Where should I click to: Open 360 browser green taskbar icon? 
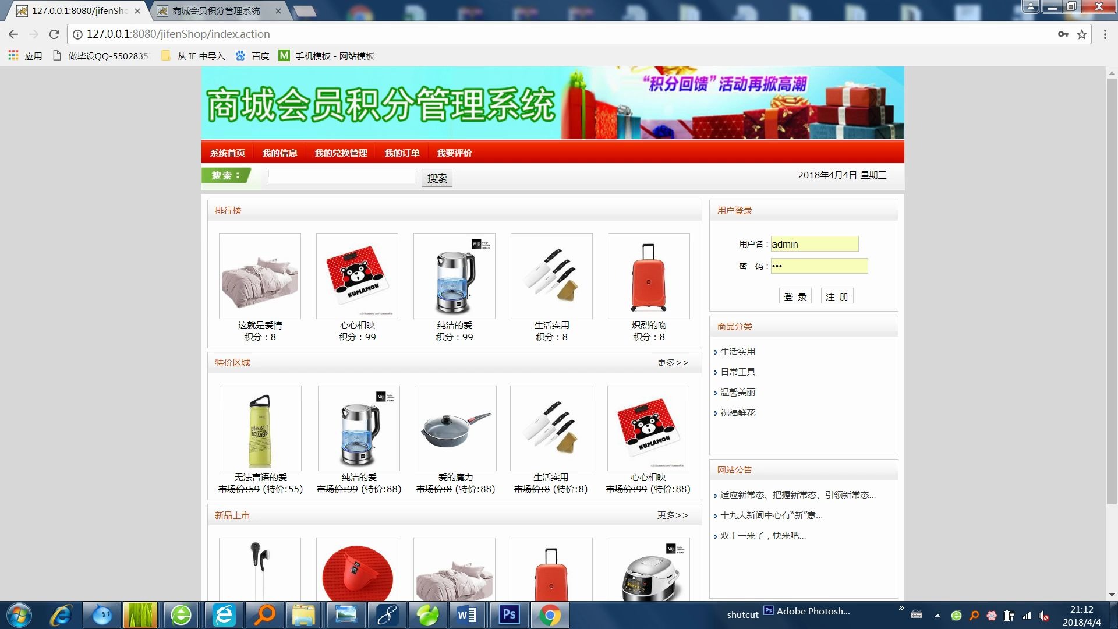tap(181, 615)
